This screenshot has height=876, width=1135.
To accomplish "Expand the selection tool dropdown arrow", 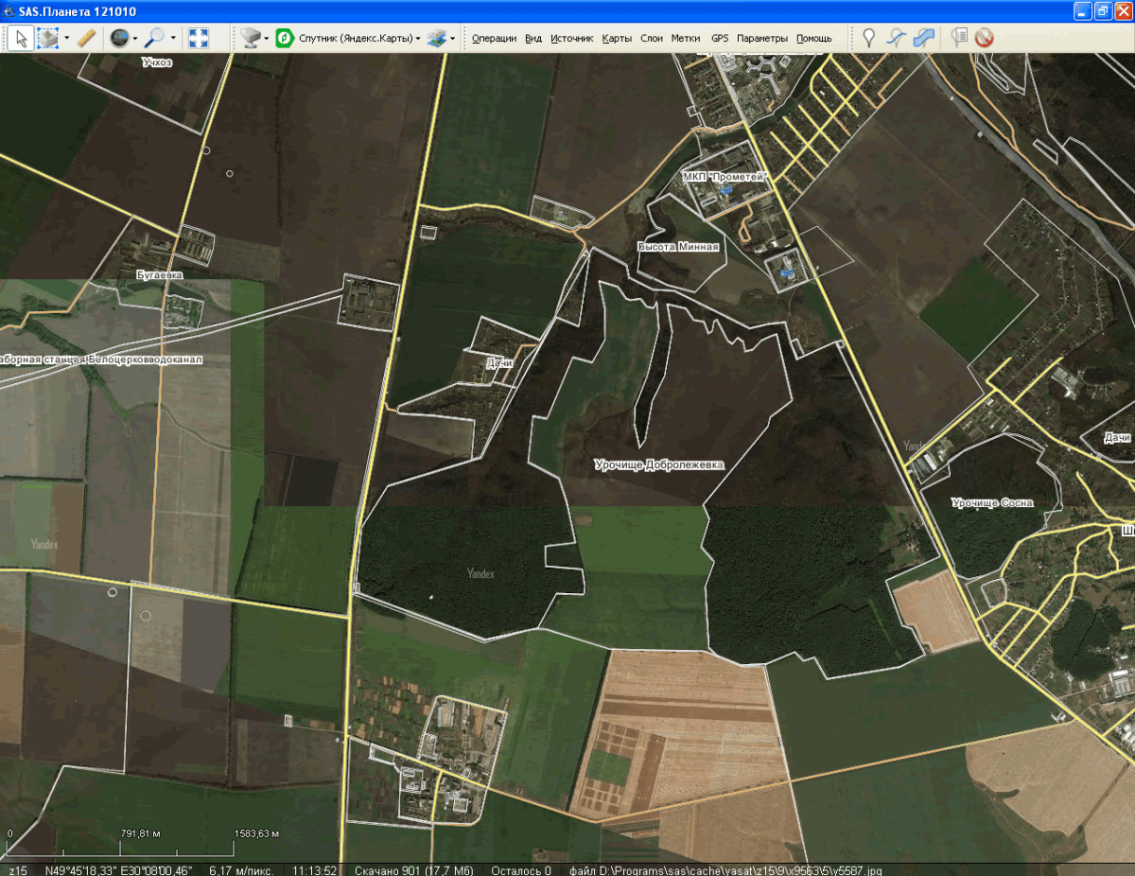I will pyautogui.click(x=66, y=39).
